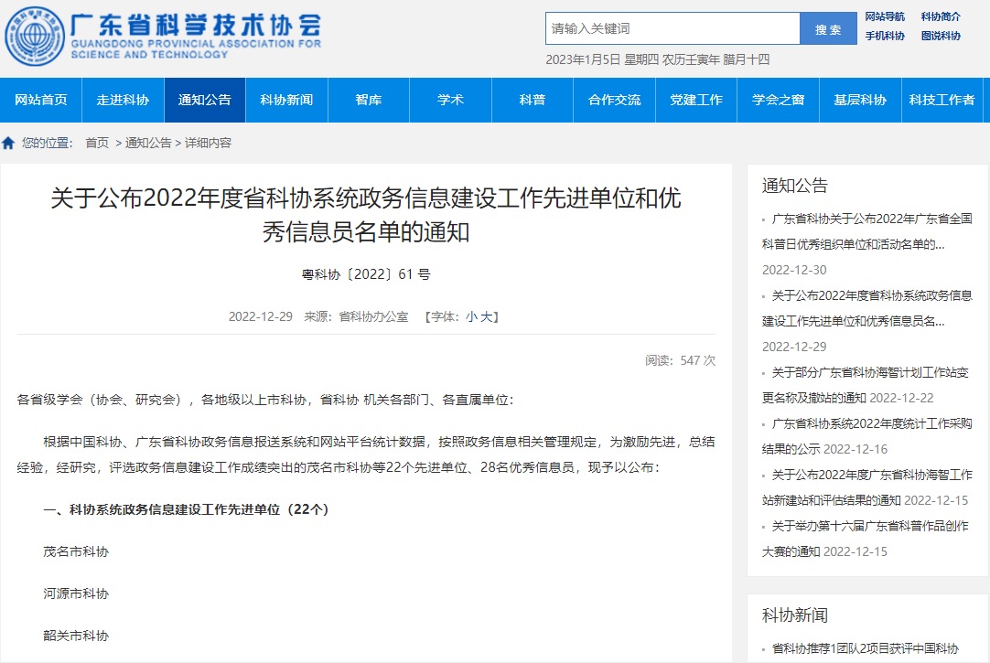Open 走进科协 navigation menu item
Screen dimensions: 990x663
123,100
